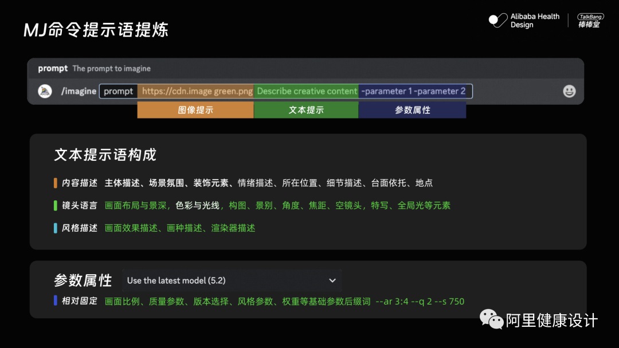Select the green 文本提示 tab
The image size is (619, 348).
point(306,109)
